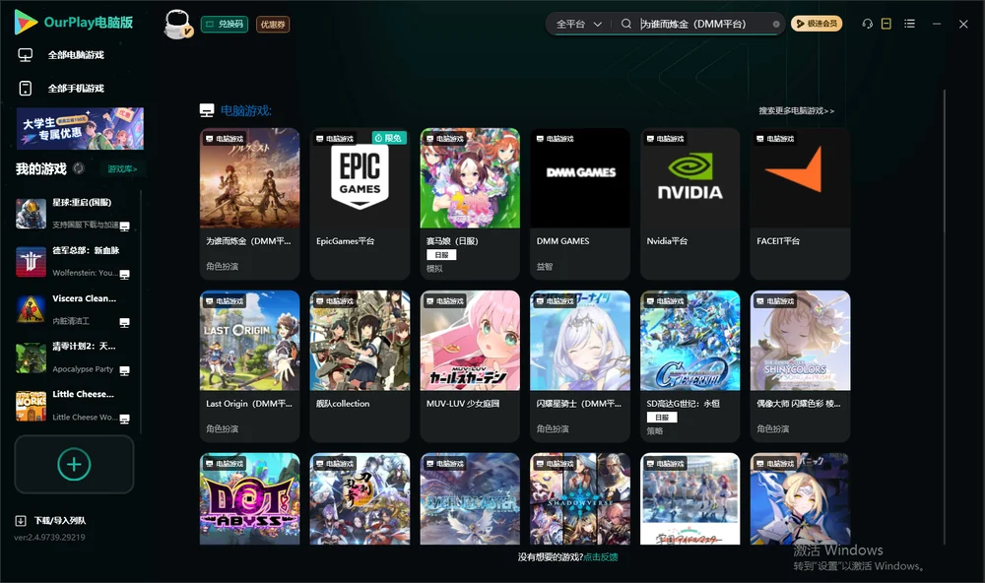The width and height of the screenshot is (985, 583).
Task: Click the search magnifier icon
Action: click(625, 24)
